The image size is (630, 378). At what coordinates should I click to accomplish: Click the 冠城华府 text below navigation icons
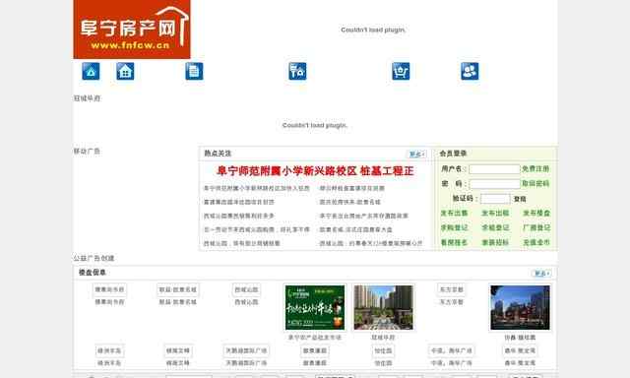(88, 98)
